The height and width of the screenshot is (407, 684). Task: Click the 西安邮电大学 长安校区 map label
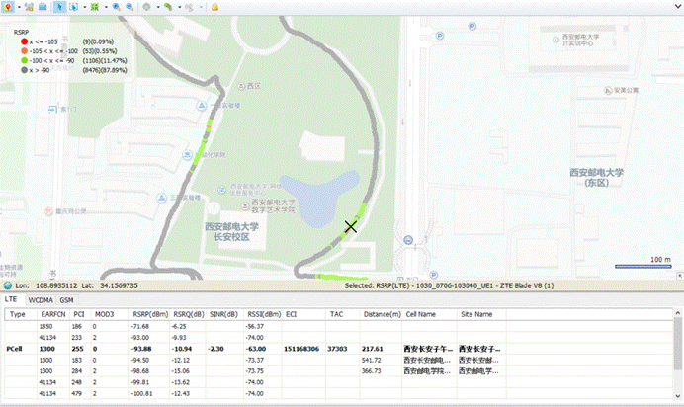coord(231,232)
